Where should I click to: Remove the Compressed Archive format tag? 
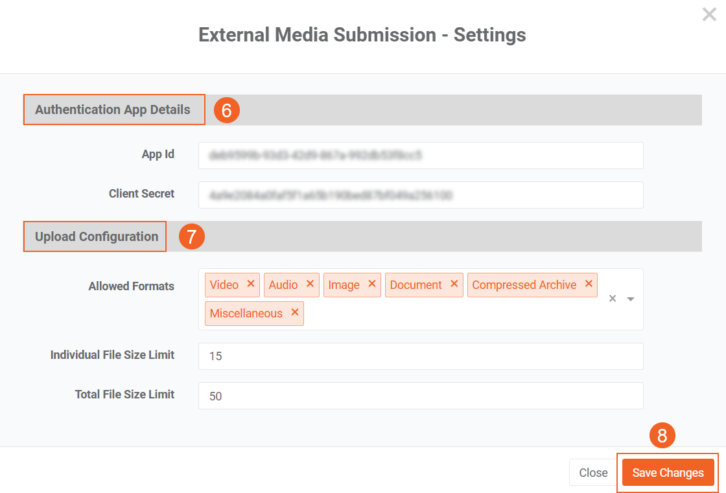coord(589,284)
